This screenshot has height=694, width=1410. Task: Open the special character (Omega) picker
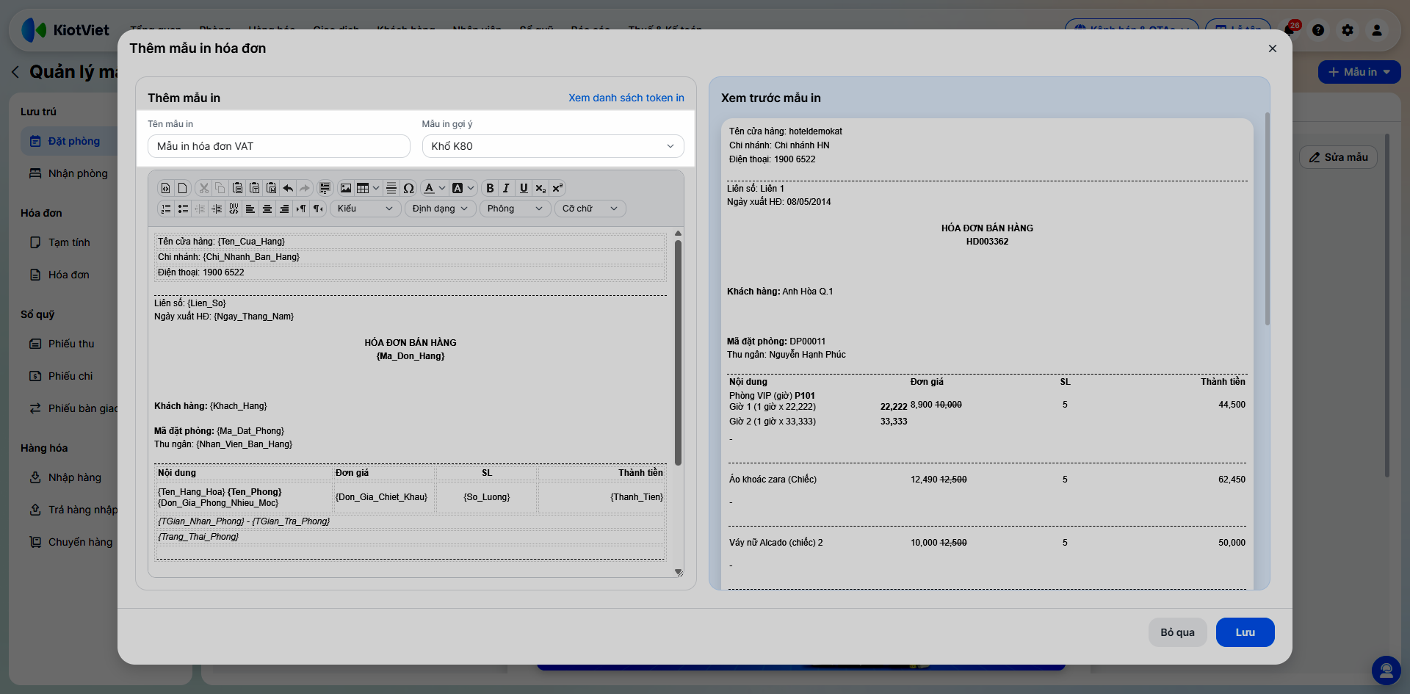click(409, 188)
